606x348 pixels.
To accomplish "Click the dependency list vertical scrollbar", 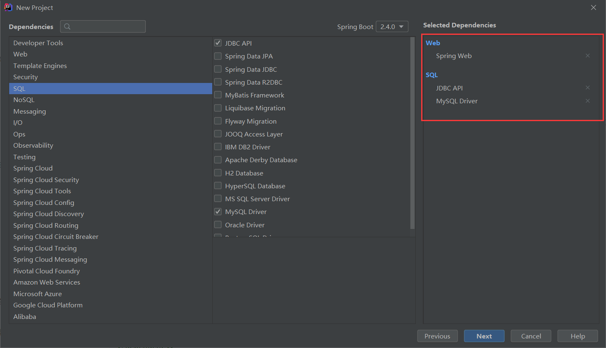I will click(x=412, y=133).
